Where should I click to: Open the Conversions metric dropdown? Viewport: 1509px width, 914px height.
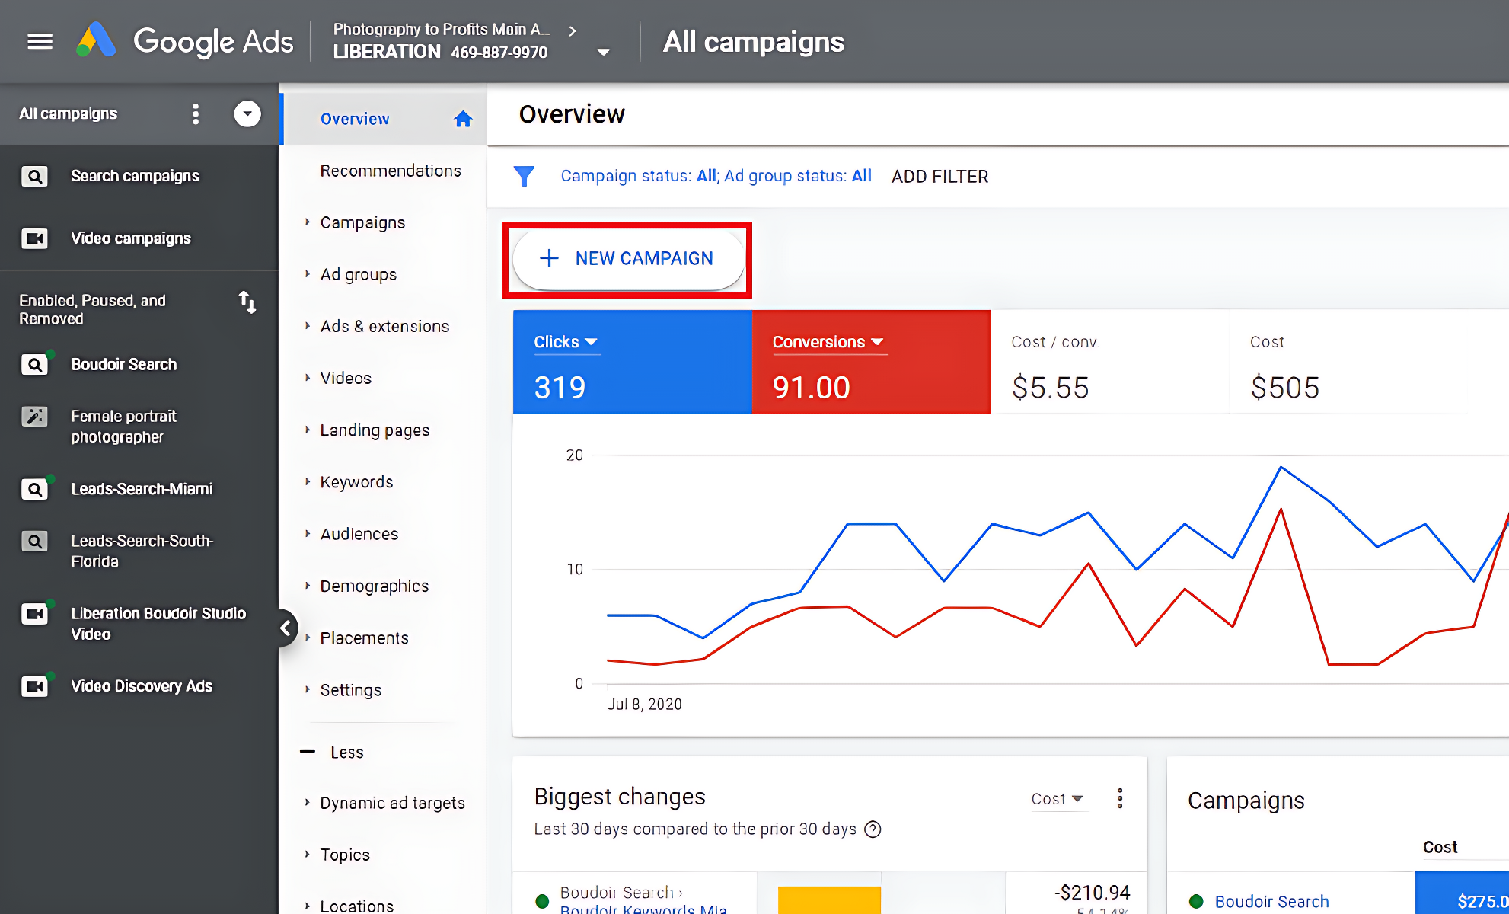click(828, 342)
